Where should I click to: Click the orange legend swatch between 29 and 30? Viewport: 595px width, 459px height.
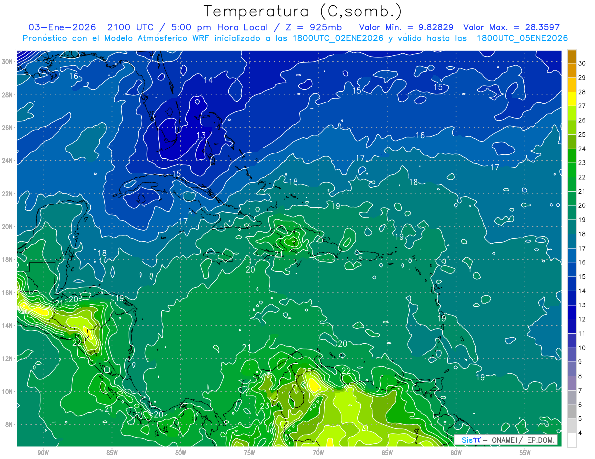click(x=572, y=71)
